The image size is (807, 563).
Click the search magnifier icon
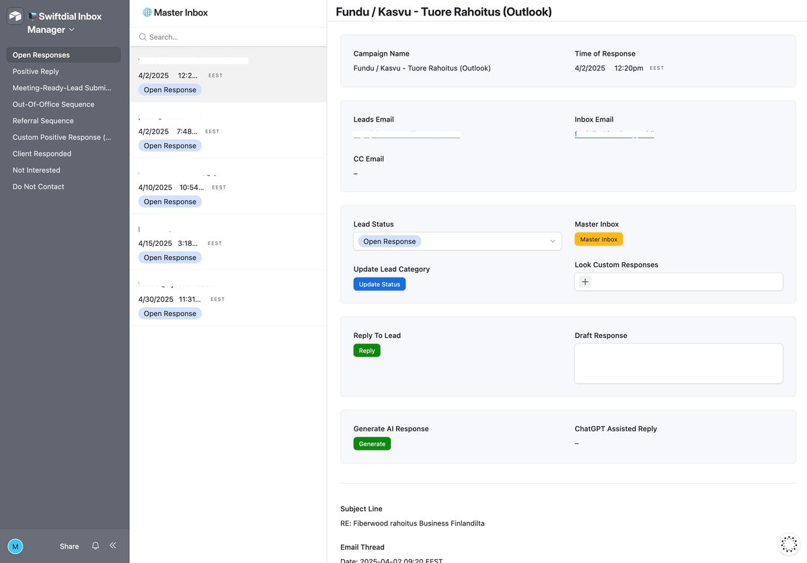click(142, 37)
